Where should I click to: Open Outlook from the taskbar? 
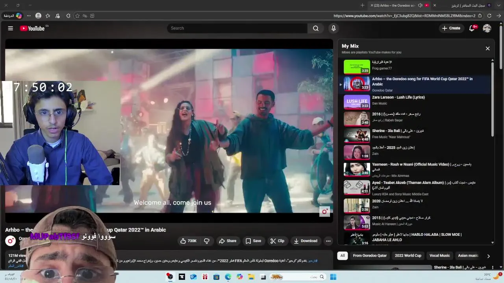(193, 277)
